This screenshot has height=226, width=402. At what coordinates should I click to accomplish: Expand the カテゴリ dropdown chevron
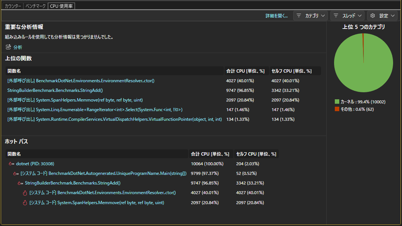(323, 16)
